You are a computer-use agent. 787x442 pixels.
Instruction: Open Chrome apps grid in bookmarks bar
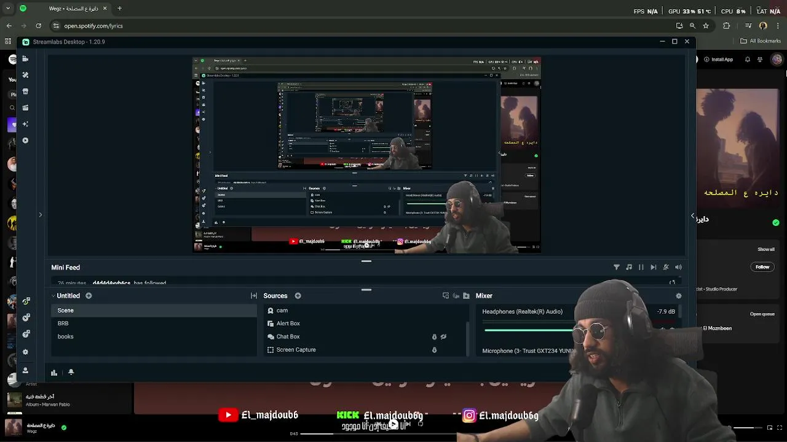point(8,41)
